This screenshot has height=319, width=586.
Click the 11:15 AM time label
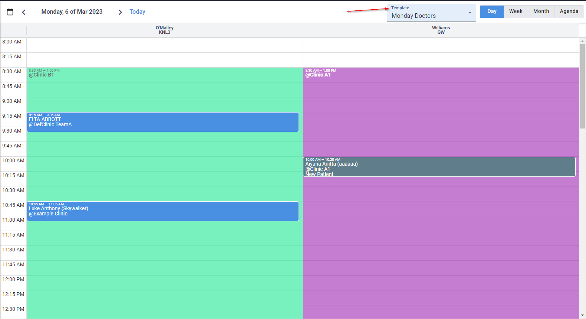(x=13, y=235)
